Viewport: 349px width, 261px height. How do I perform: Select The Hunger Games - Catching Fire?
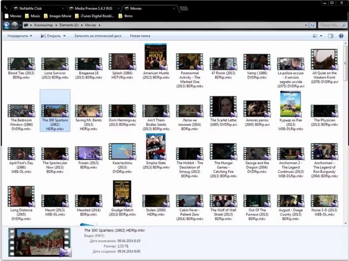223,160
